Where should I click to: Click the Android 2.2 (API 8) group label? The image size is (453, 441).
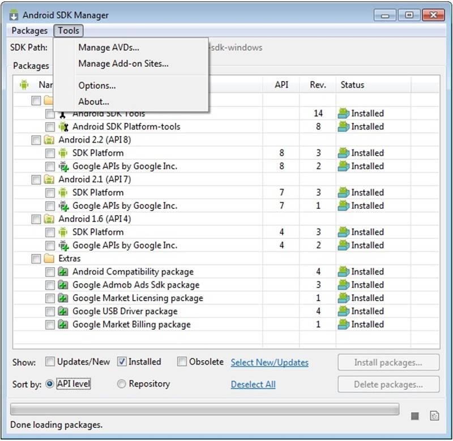tap(95, 140)
